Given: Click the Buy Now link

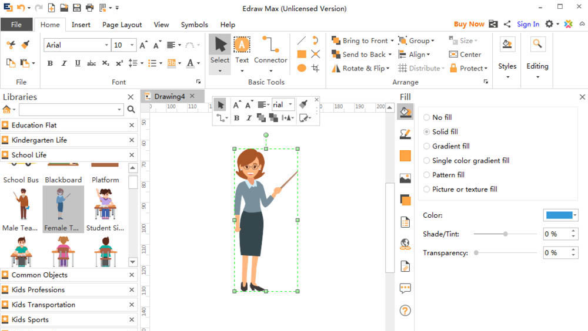Looking at the screenshot, I should click(x=469, y=24).
